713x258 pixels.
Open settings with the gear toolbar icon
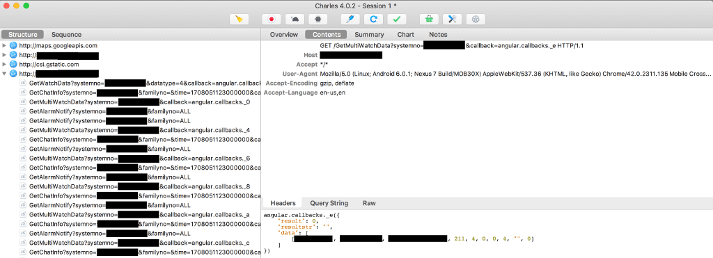[x=476, y=19]
